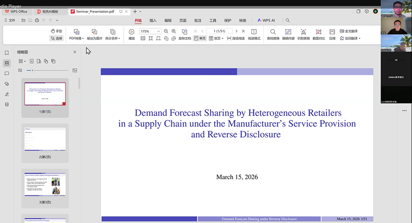Viewport: 412px width, 223px height.
Task: Open the bookmark panel in left sidebar
Action: pyautogui.click(x=7, y=53)
